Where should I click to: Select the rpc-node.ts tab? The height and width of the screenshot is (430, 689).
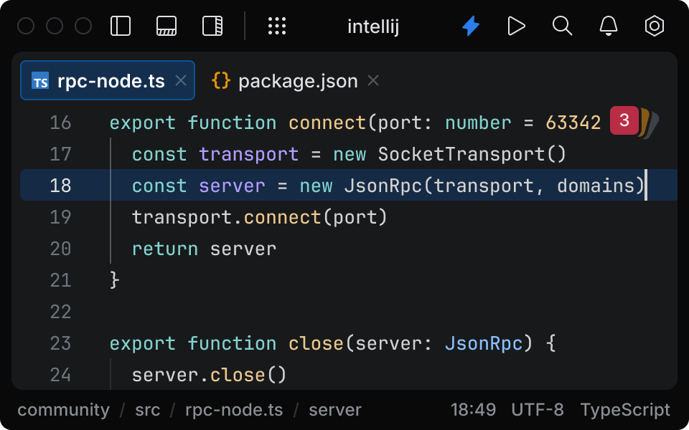(108, 80)
